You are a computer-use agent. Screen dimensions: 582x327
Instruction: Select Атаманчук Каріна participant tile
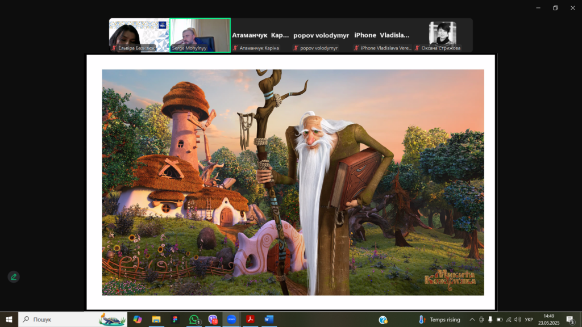(x=260, y=35)
